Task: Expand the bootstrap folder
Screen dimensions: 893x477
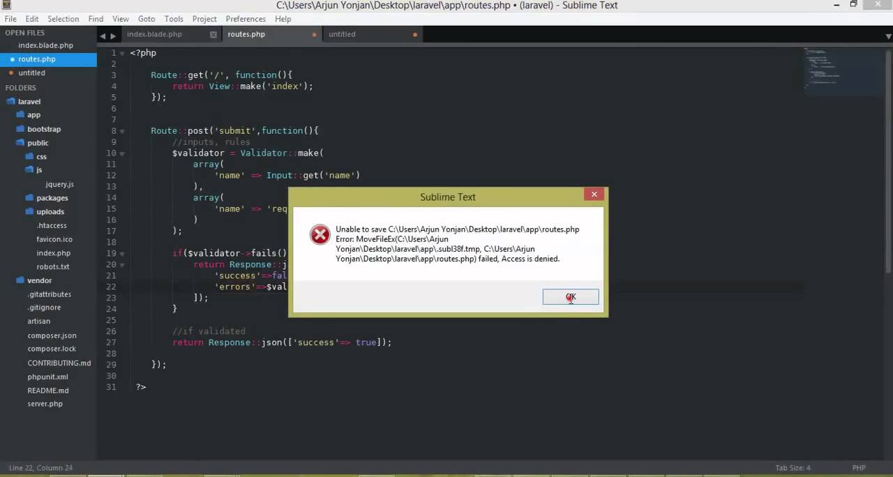Action: 44,129
